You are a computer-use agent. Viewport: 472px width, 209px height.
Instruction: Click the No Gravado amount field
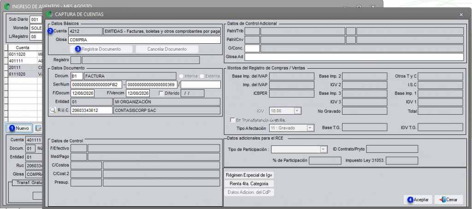pyautogui.click(x=365, y=111)
